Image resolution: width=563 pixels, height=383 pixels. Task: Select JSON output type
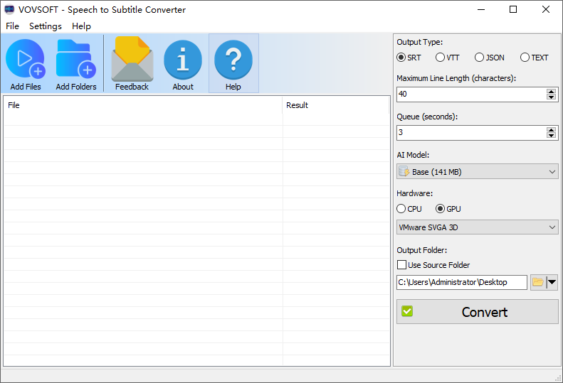pos(490,58)
